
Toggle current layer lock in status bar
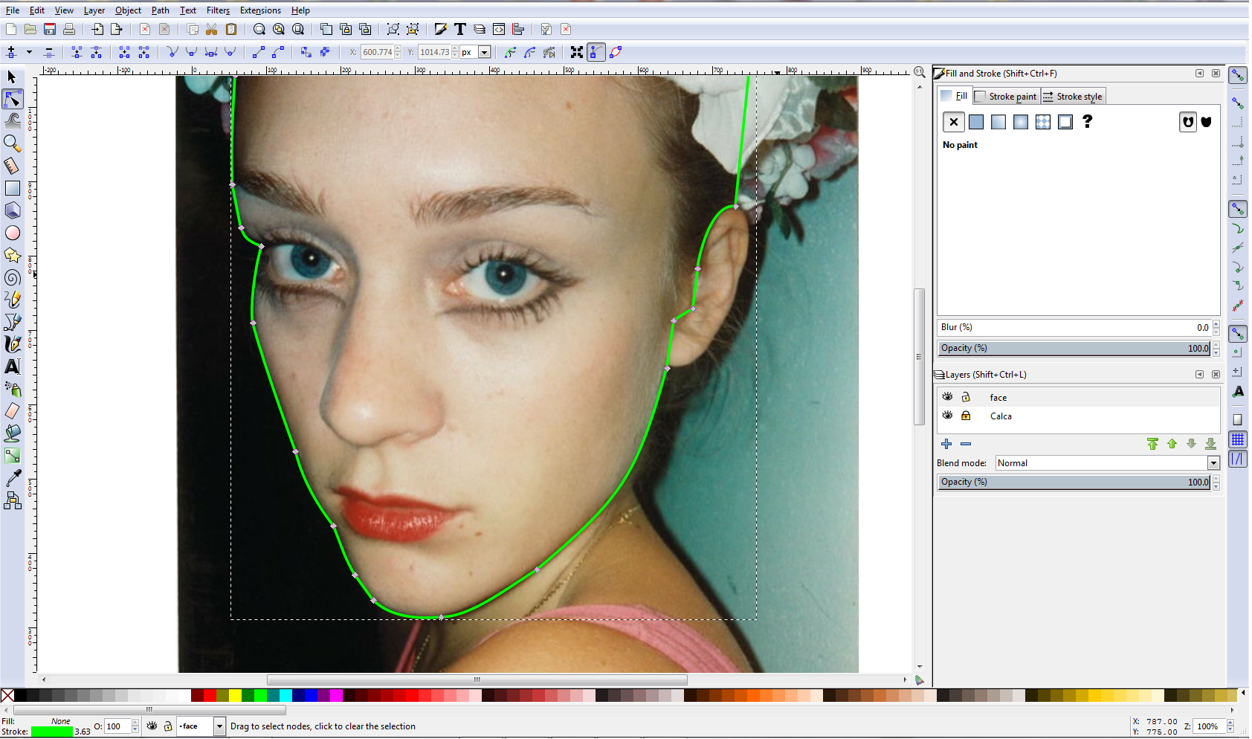pos(168,726)
